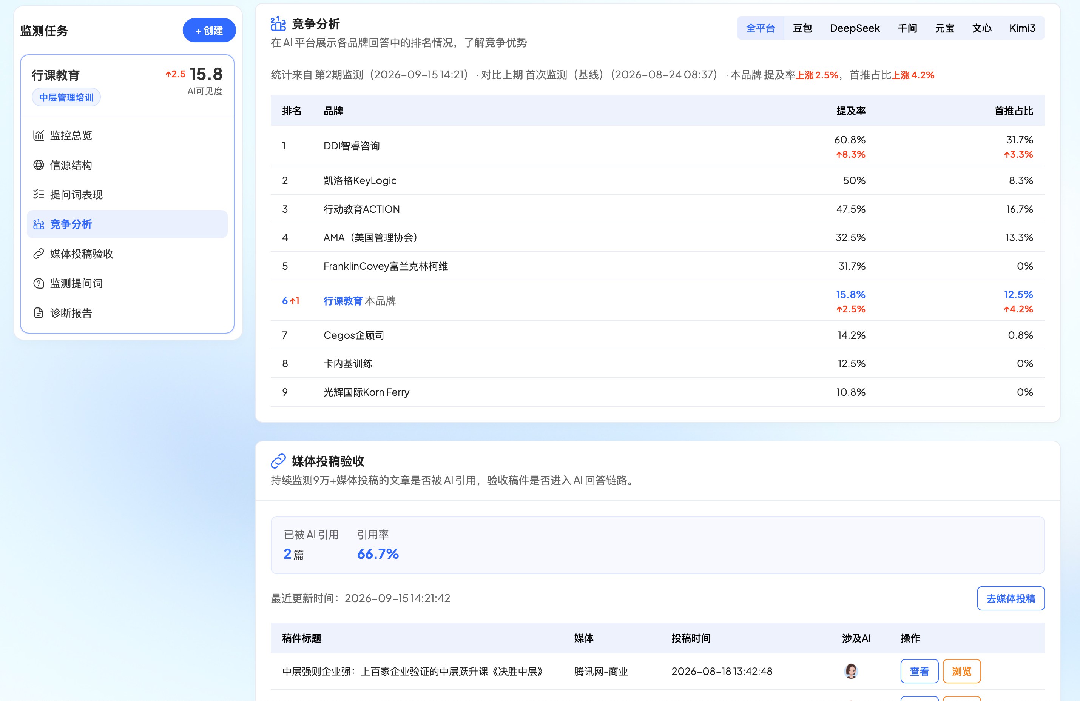
Task: Select the DeepSeek platform tab
Action: [x=855, y=28]
